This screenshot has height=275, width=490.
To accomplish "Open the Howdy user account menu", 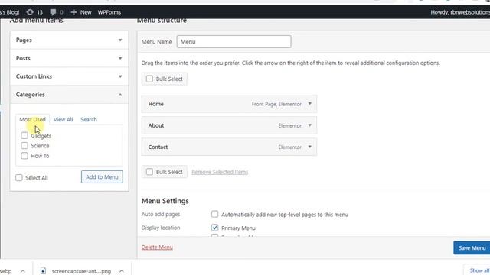I will pyautogui.click(x=460, y=12).
